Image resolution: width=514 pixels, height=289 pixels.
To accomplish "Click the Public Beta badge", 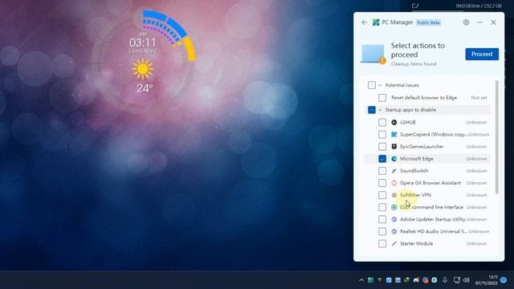I will [x=428, y=22].
